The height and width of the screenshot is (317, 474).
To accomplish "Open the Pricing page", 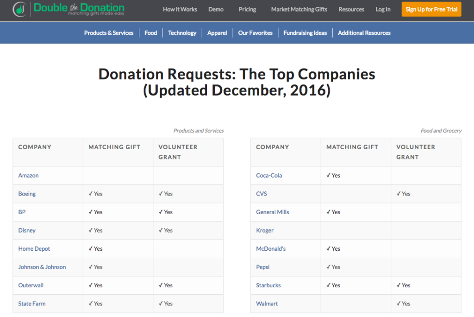I will (247, 9).
